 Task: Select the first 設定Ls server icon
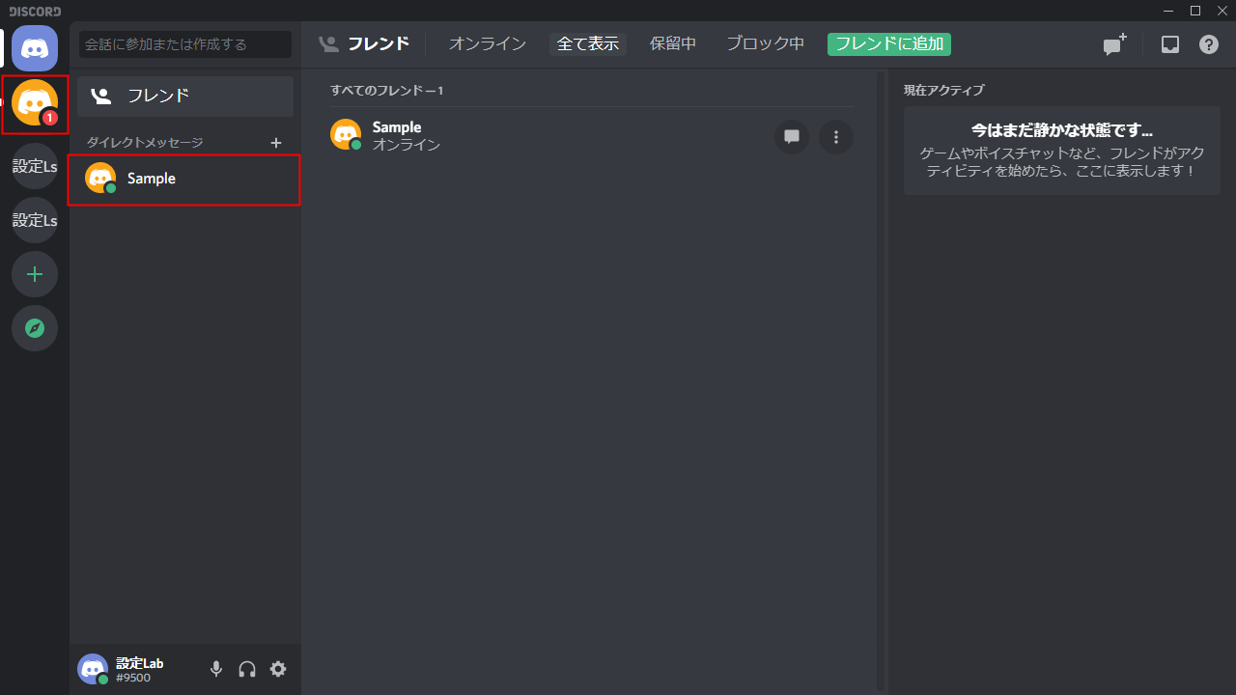tap(35, 166)
